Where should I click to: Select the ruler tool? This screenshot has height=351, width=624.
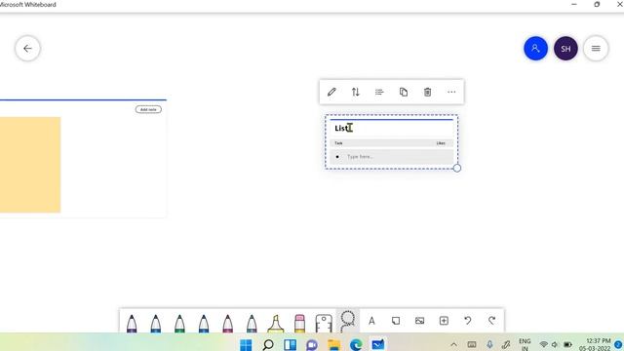pos(324,323)
